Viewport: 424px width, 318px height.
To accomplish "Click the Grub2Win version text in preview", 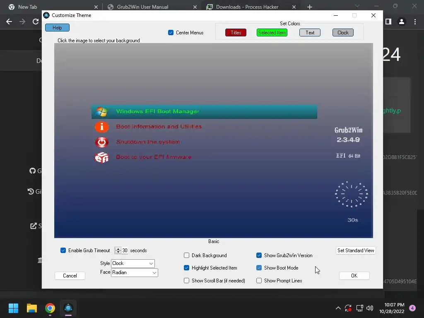I will [348, 135].
